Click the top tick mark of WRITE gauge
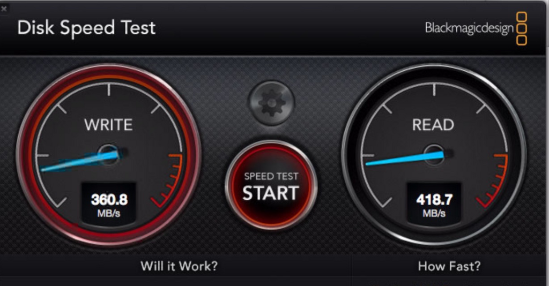 tap(109, 89)
